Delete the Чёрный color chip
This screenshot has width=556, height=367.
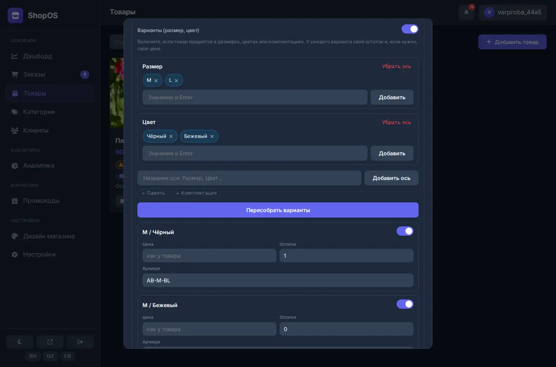click(x=171, y=136)
